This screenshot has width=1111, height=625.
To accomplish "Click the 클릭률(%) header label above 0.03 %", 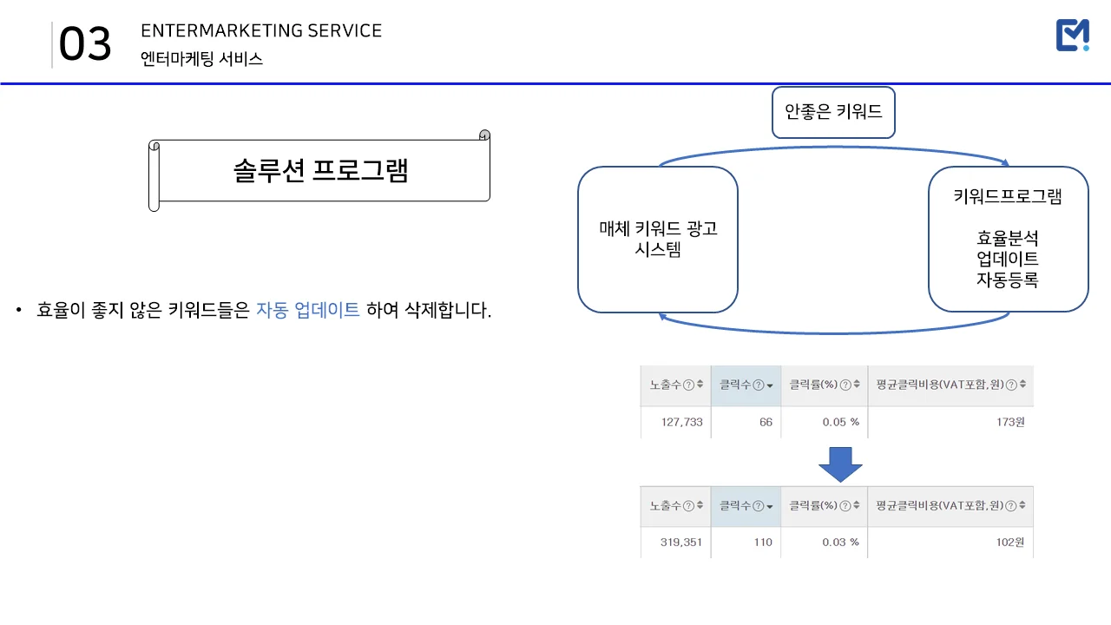I will 813,505.
